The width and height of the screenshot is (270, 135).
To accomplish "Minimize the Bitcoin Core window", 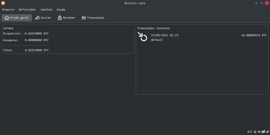I will click(x=256, y=3).
